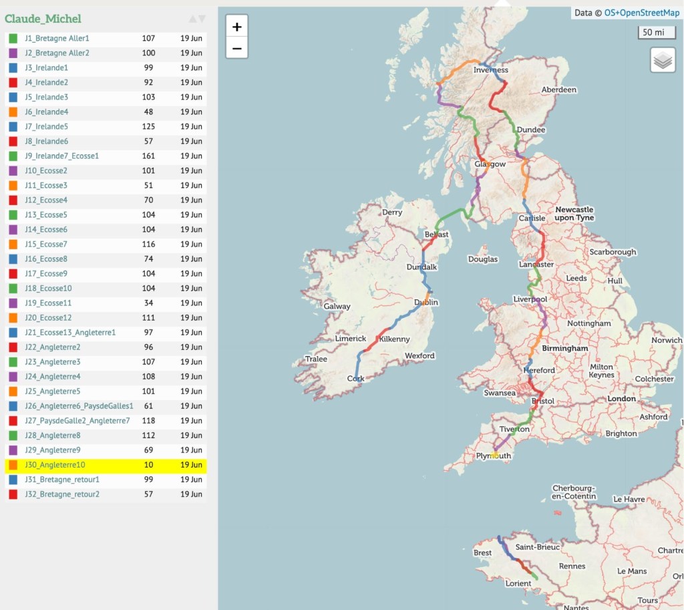This screenshot has height=610, width=684.
Task: Click the green square beside J1_Bretagne Aller1
Action: (13, 39)
